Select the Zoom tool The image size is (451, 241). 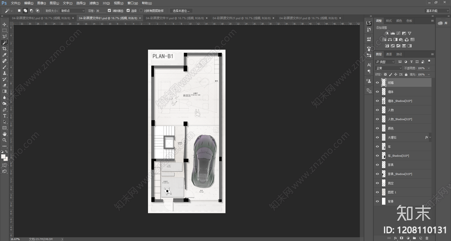point(5,140)
